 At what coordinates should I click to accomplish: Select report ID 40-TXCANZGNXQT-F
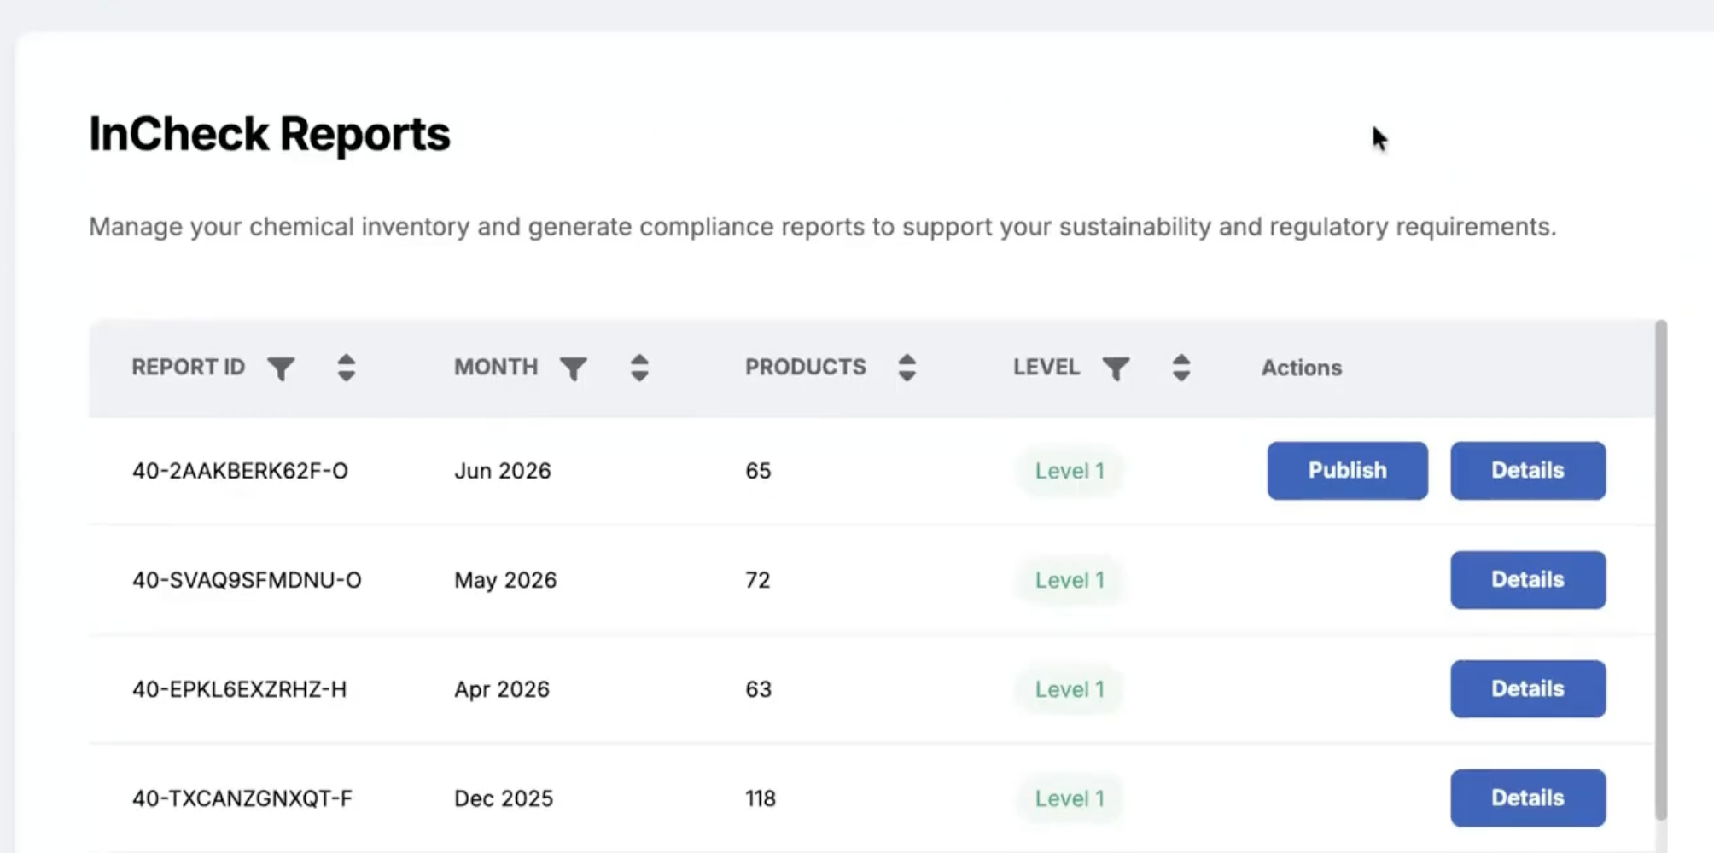[x=242, y=798]
